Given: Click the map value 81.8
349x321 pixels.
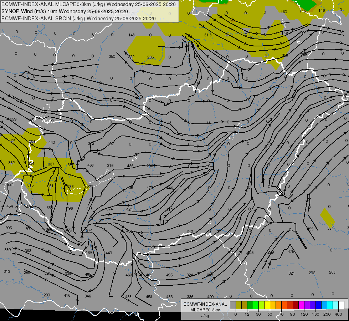Looking at the screenshot, I should 208,35.
